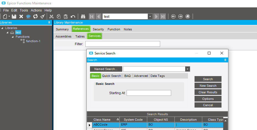Switch to the Notes tab

tap(128, 29)
